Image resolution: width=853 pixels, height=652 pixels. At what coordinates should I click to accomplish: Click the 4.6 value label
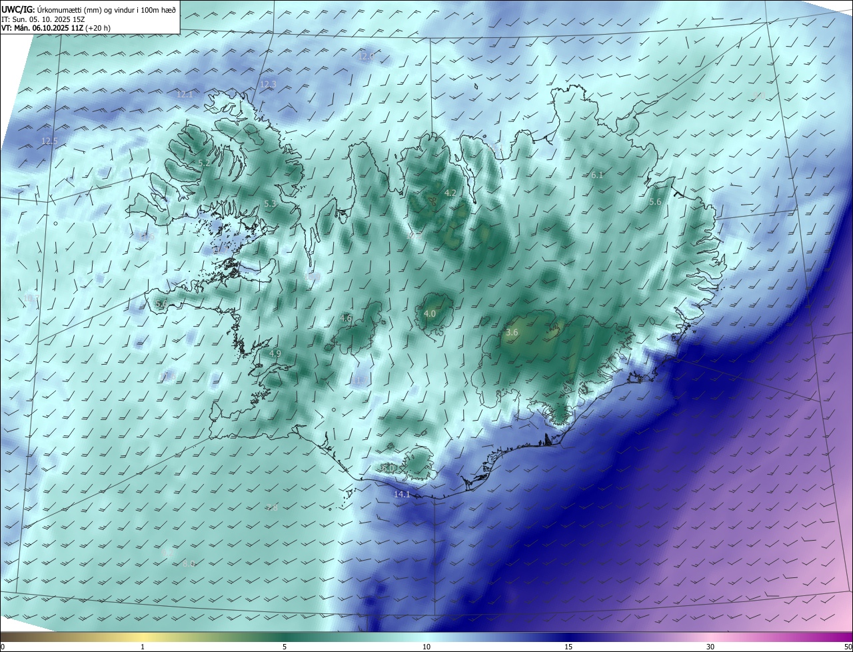tap(346, 318)
